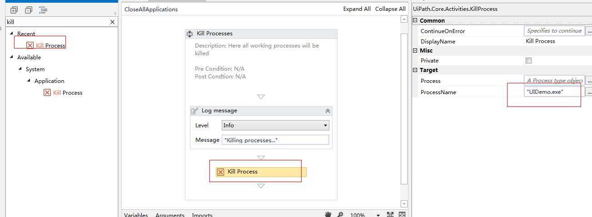Screen dimensions: 592x217
Task: Open the Level dropdown showing Info
Action: [275, 125]
